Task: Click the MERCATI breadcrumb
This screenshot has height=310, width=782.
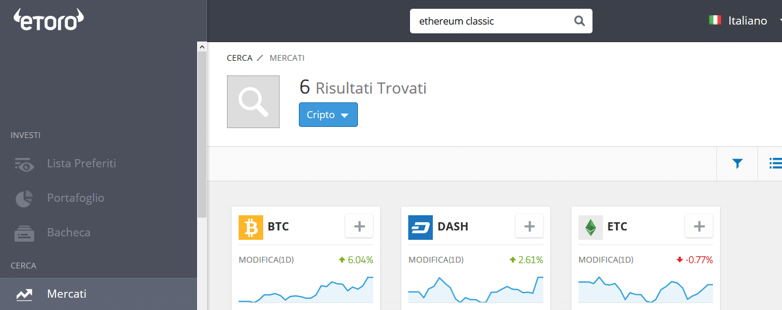Action: (x=287, y=58)
